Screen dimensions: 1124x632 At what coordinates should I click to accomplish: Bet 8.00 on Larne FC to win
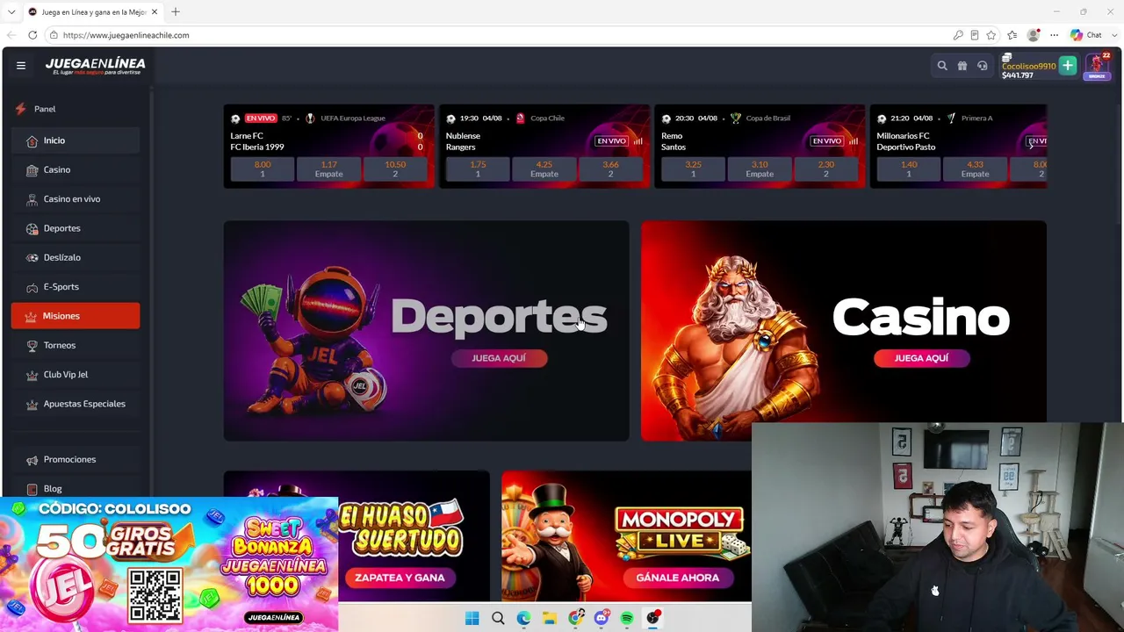(262, 169)
